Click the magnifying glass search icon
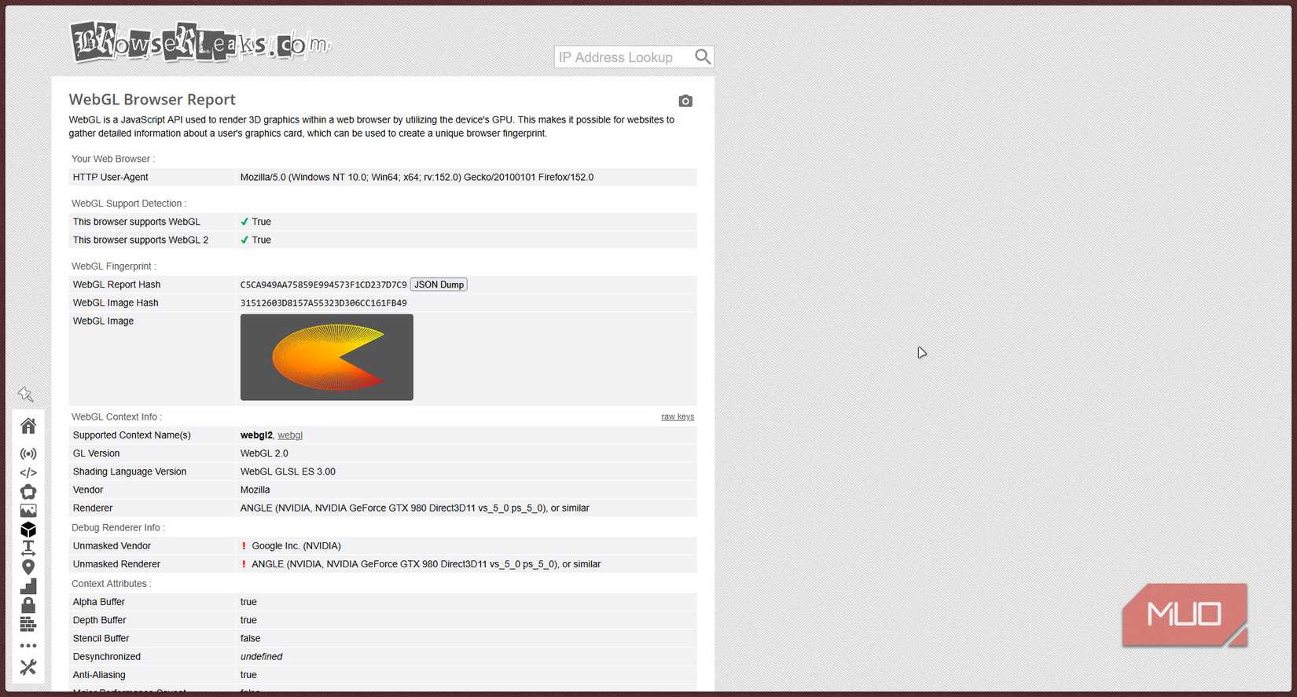This screenshot has width=1297, height=697. pyautogui.click(x=703, y=57)
